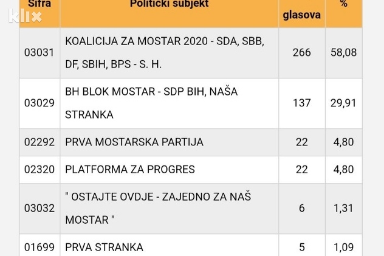The height and width of the screenshot is (256, 384).
Task: Select OSTAJTE OVDJE party entry
Action: 158,208
